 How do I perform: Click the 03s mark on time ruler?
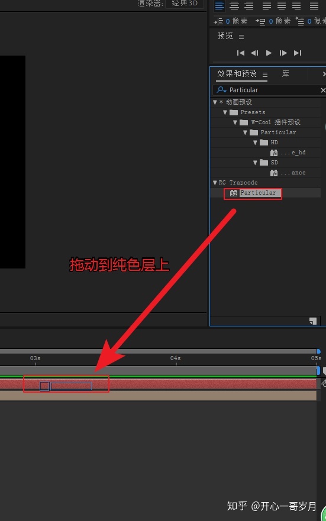point(35,358)
